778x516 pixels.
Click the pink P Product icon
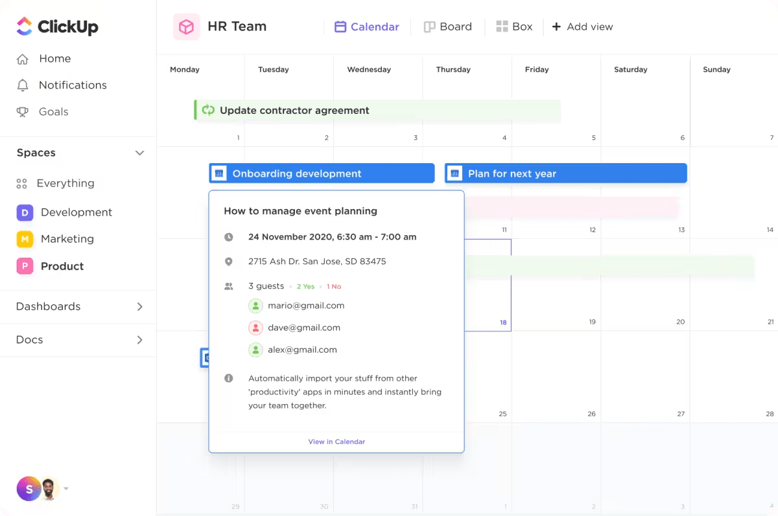coord(25,266)
